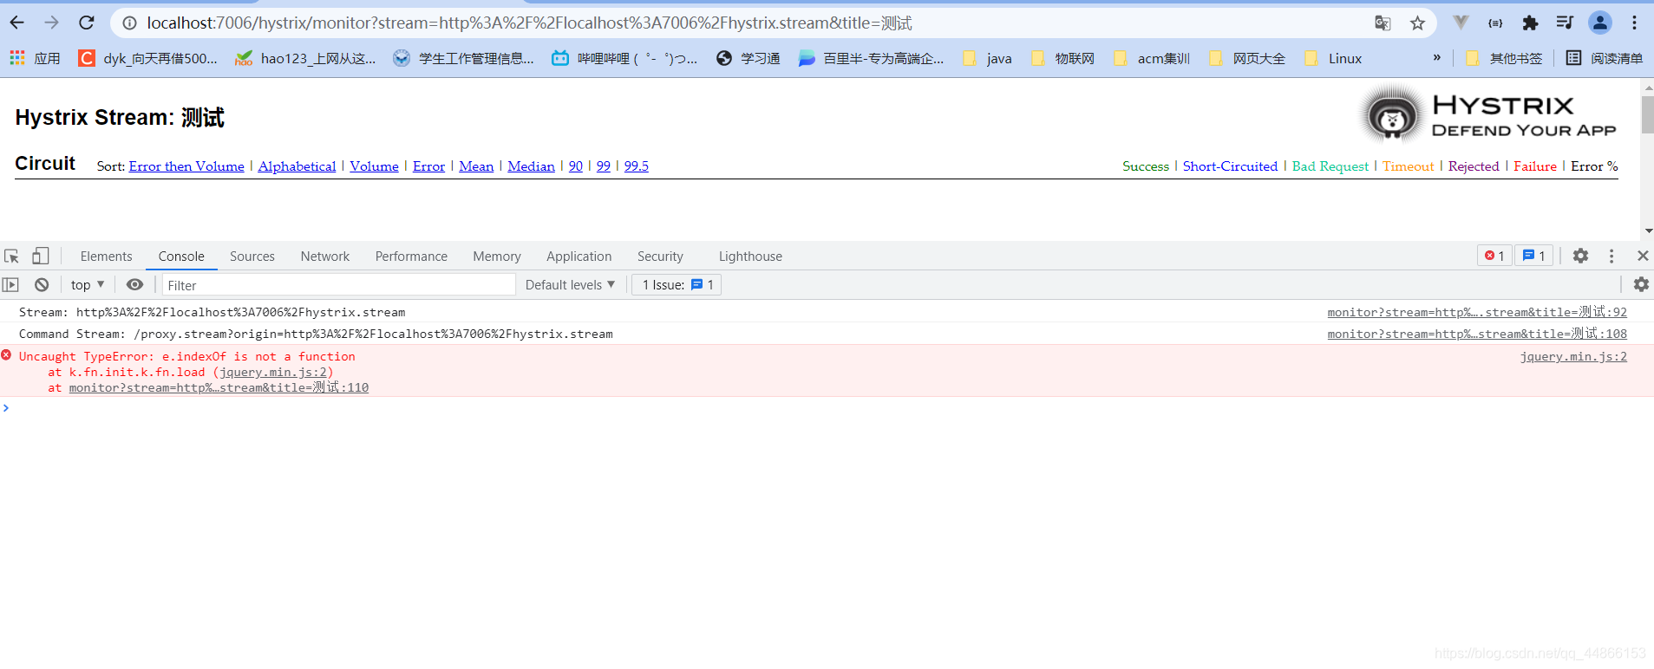Open the extensions puzzle icon
The image size is (1654, 669).
pos(1530,23)
